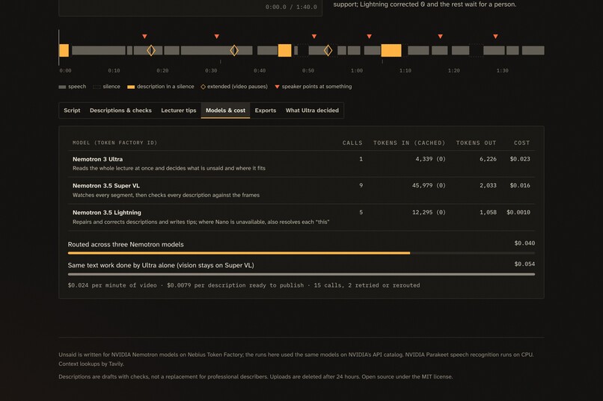Viewport: 603px width, 401px height.
Task: Click the orange description block at timeline start
Action: coord(64,50)
